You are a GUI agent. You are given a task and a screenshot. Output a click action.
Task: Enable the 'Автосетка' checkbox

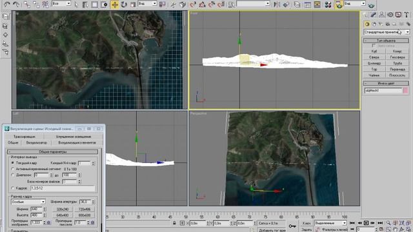[374, 46]
